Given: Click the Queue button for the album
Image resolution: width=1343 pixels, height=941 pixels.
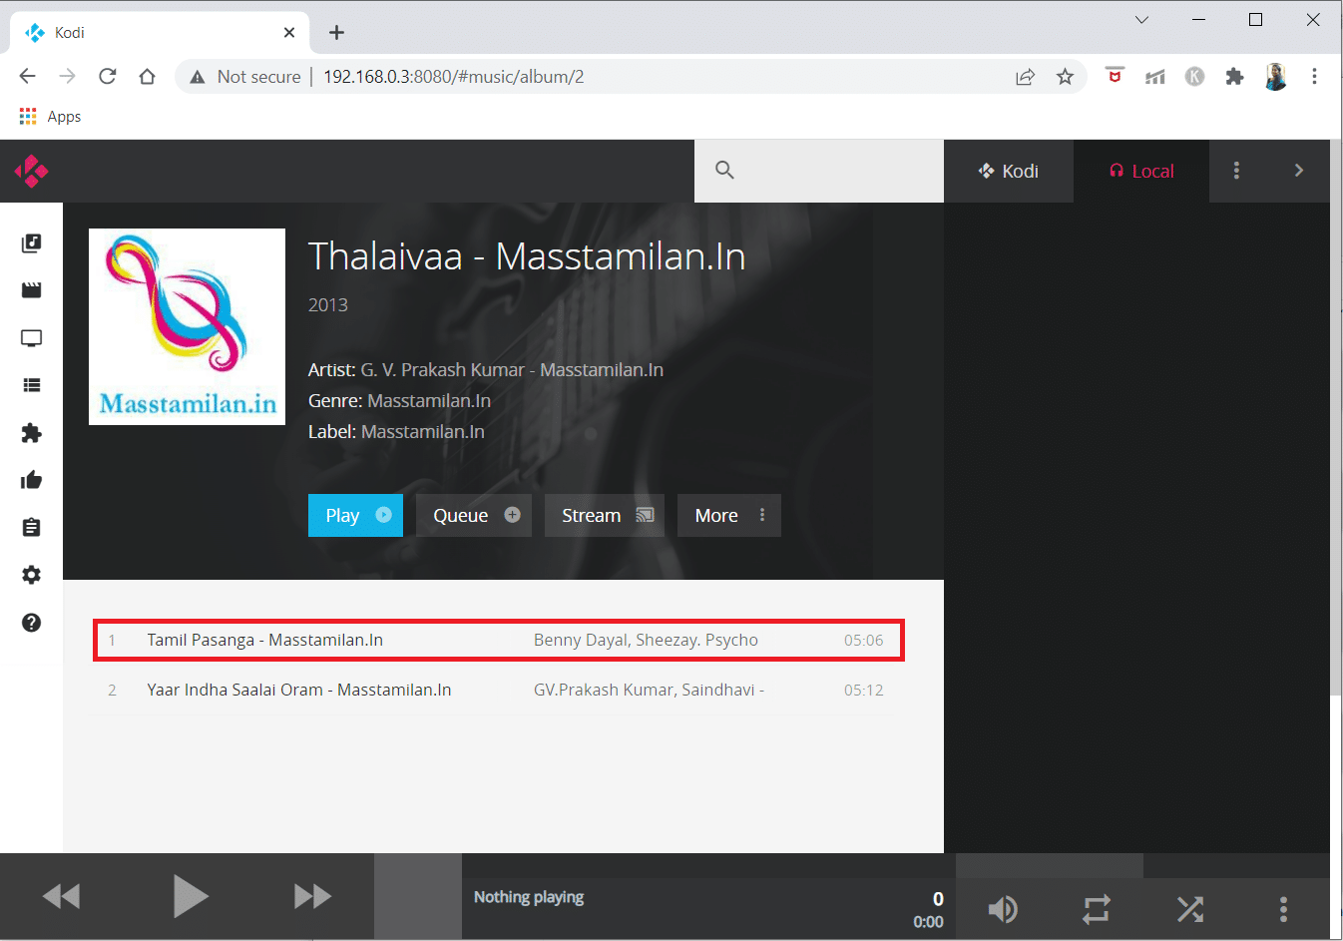Looking at the screenshot, I should (474, 515).
